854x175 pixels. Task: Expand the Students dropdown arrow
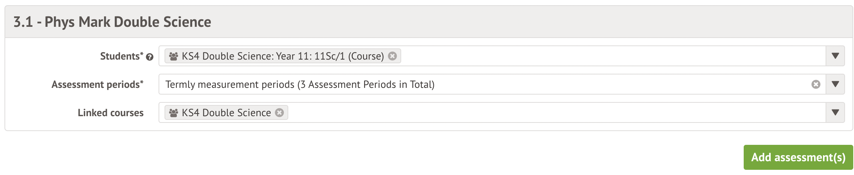pyautogui.click(x=835, y=56)
